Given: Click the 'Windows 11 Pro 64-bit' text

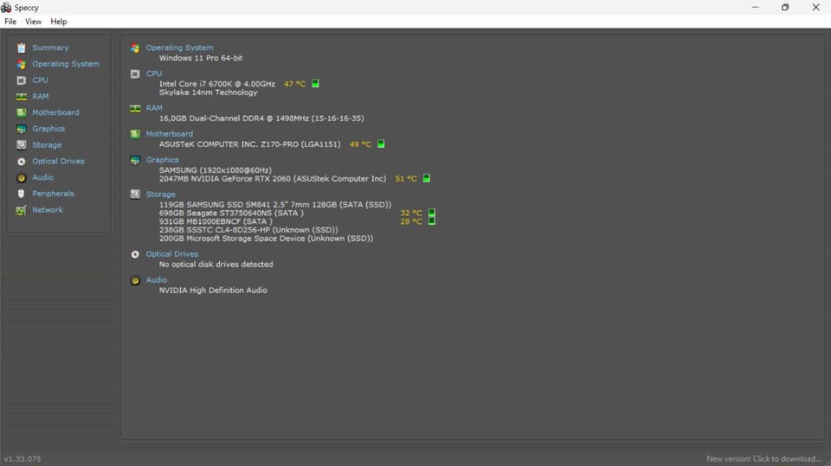Looking at the screenshot, I should point(201,58).
